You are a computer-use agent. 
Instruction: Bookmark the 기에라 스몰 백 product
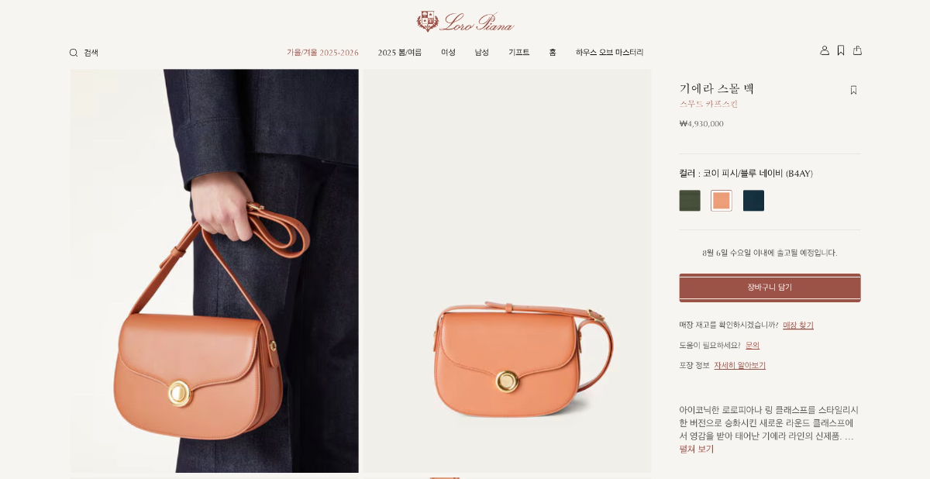pyautogui.click(x=853, y=90)
